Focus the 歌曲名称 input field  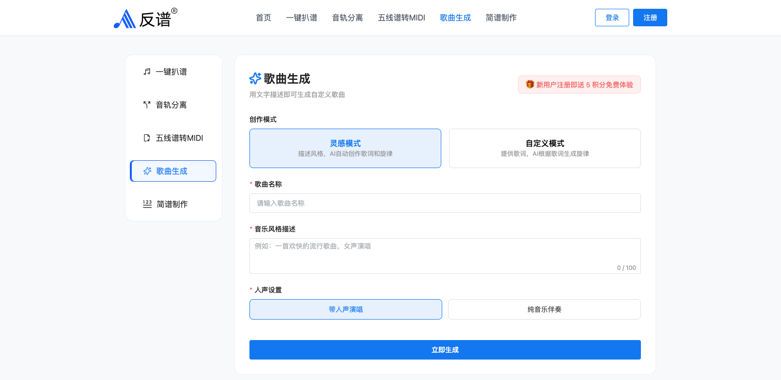(x=445, y=203)
